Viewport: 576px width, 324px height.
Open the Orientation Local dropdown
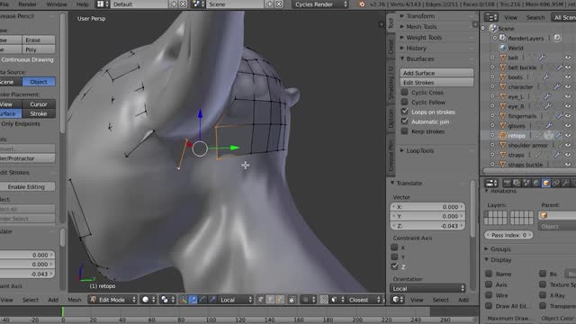tap(427, 288)
